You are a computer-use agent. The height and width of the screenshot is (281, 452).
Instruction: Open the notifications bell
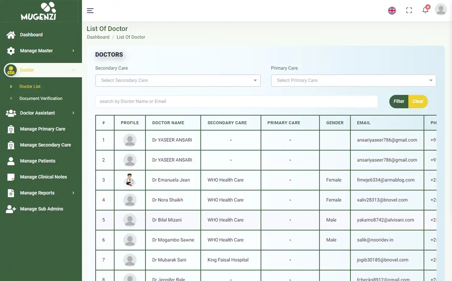click(x=425, y=10)
